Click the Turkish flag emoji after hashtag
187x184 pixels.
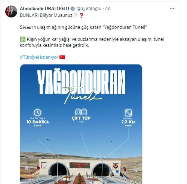pos(62,57)
